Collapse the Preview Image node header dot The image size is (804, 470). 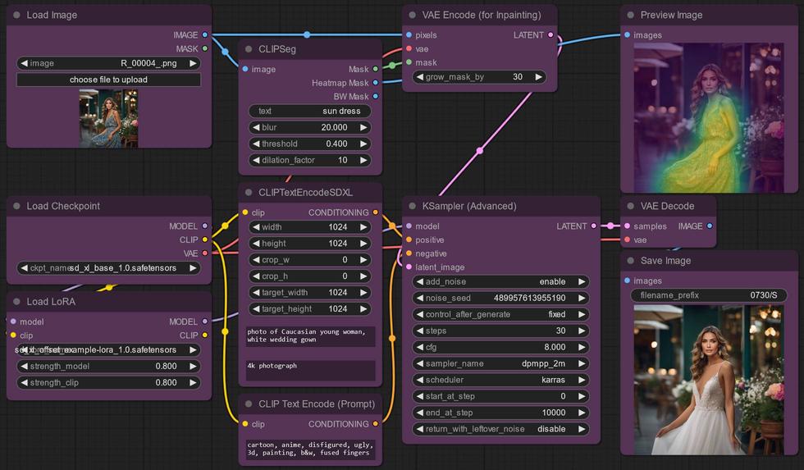click(x=630, y=15)
